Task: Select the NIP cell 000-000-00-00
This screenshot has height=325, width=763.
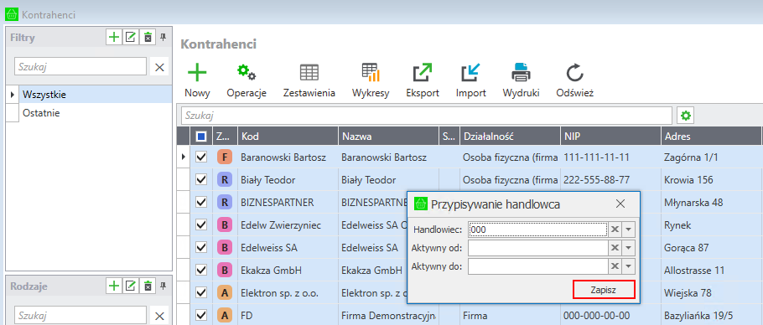Action: [610, 315]
